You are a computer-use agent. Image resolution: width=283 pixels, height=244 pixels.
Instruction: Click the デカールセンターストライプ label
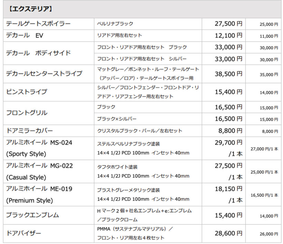pos(44,74)
